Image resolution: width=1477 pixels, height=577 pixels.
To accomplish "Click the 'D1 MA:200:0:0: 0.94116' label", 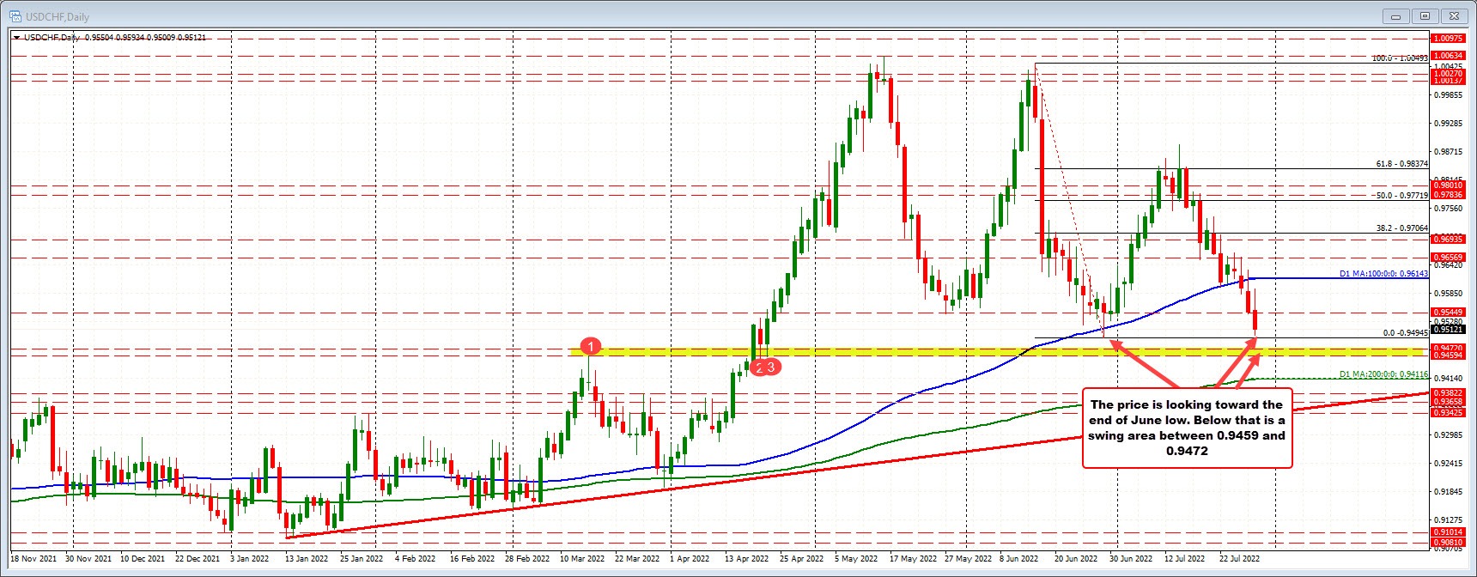I will [1383, 374].
